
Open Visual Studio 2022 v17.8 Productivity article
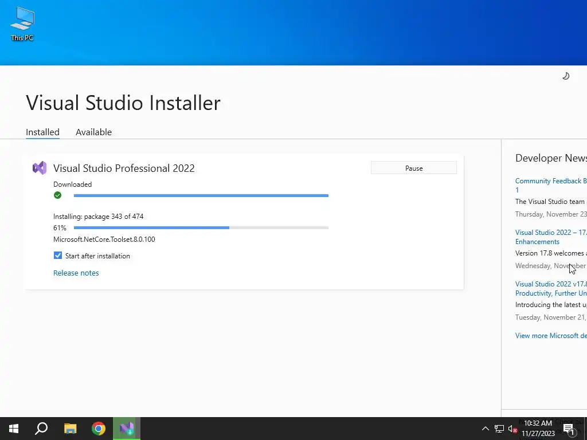pos(551,289)
